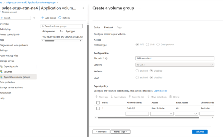223x137 pixels.
Task: Click the Volumes icon in sidebar
Action: 1,72
